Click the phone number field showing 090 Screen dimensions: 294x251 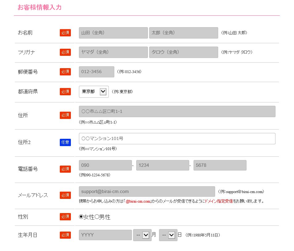(x=105, y=165)
